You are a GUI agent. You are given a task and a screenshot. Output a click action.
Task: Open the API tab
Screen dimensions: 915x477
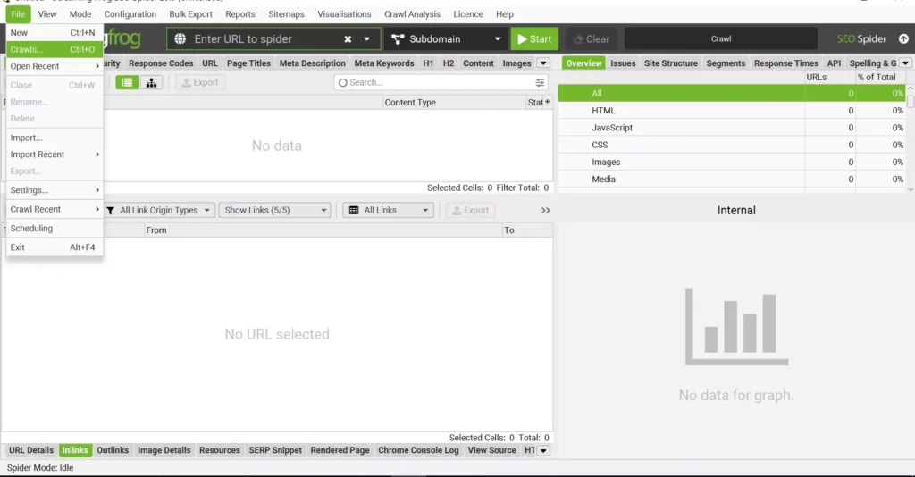coord(834,63)
